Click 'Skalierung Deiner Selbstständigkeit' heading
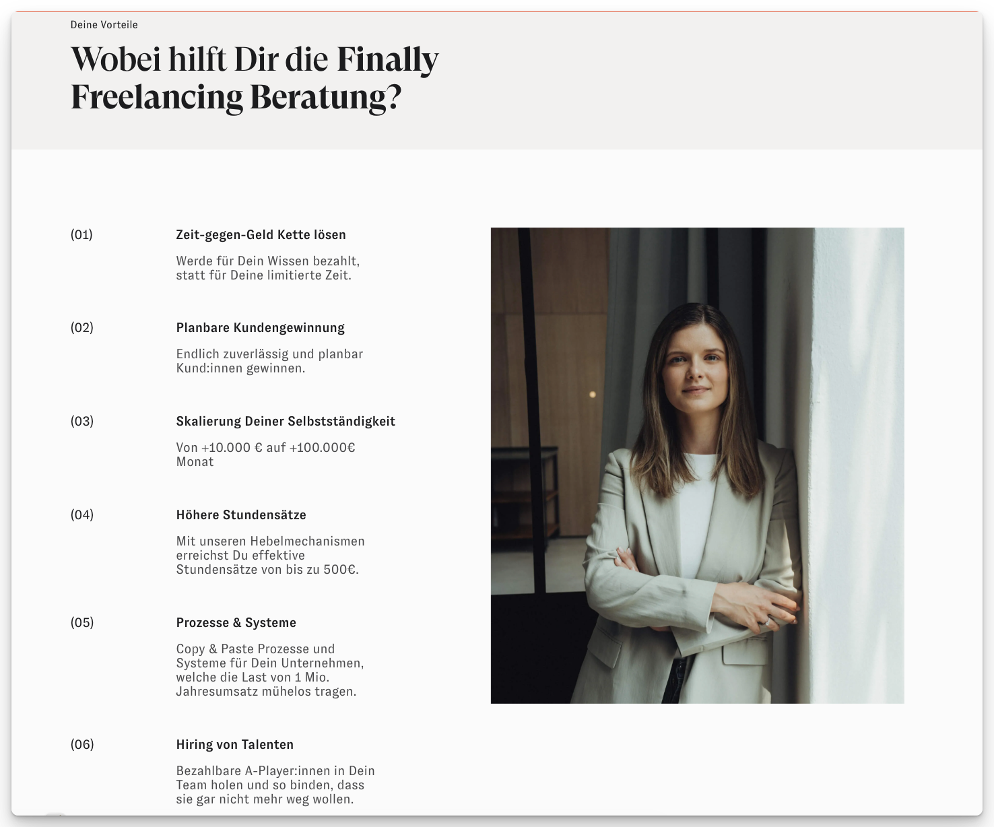The height and width of the screenshot is (827, 994). pos(286,422)
